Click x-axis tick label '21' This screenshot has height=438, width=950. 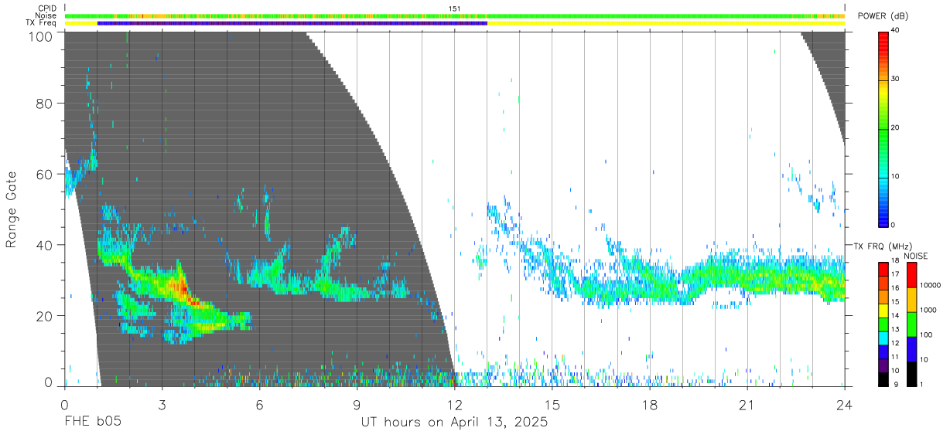(747, 404)
